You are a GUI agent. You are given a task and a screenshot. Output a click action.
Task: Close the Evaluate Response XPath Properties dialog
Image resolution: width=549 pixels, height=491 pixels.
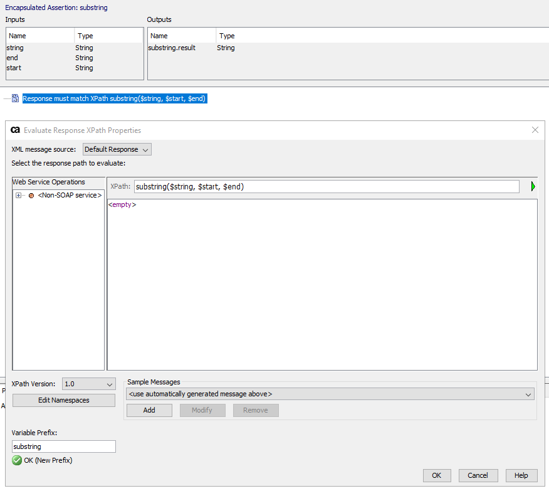[535, 130]
